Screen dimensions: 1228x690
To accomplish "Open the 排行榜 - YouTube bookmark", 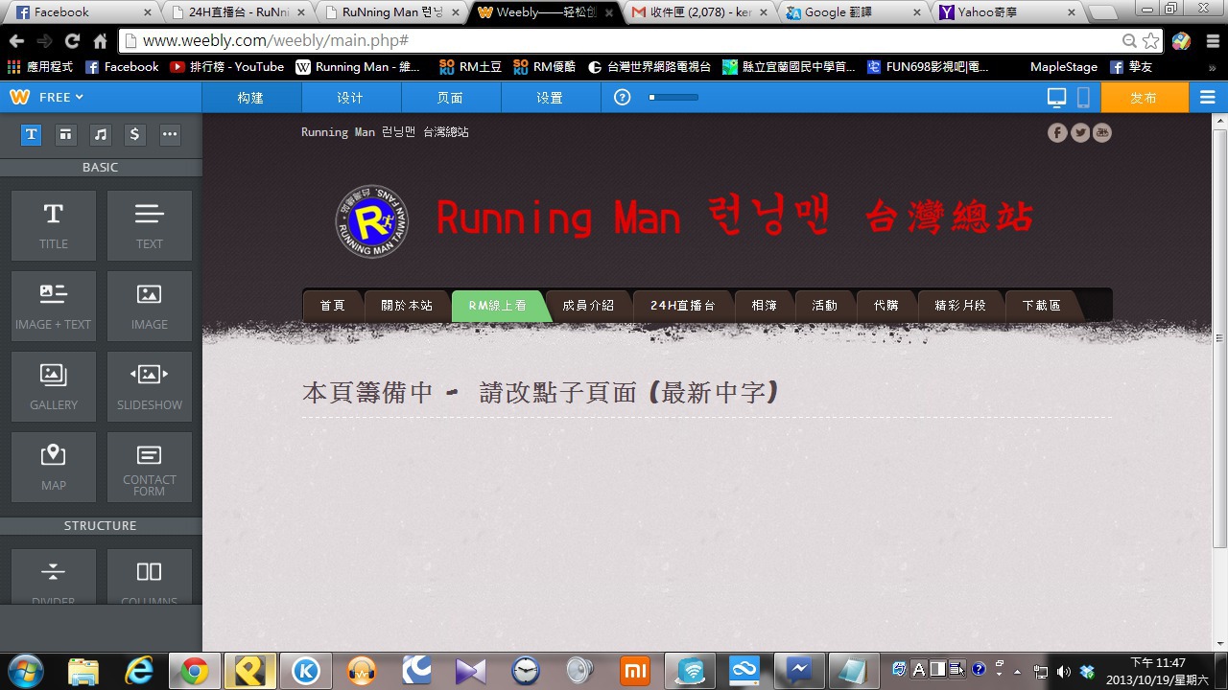I will 227,67.
